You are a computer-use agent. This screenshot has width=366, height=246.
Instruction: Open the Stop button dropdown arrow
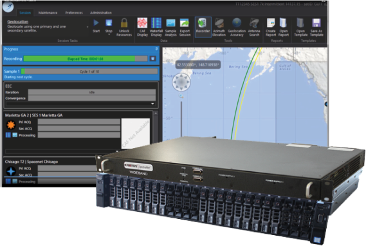click(109, 35)
